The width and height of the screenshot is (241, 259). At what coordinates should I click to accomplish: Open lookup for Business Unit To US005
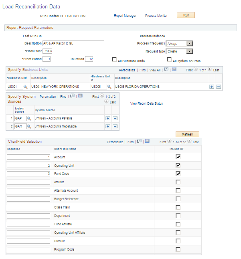109,87
